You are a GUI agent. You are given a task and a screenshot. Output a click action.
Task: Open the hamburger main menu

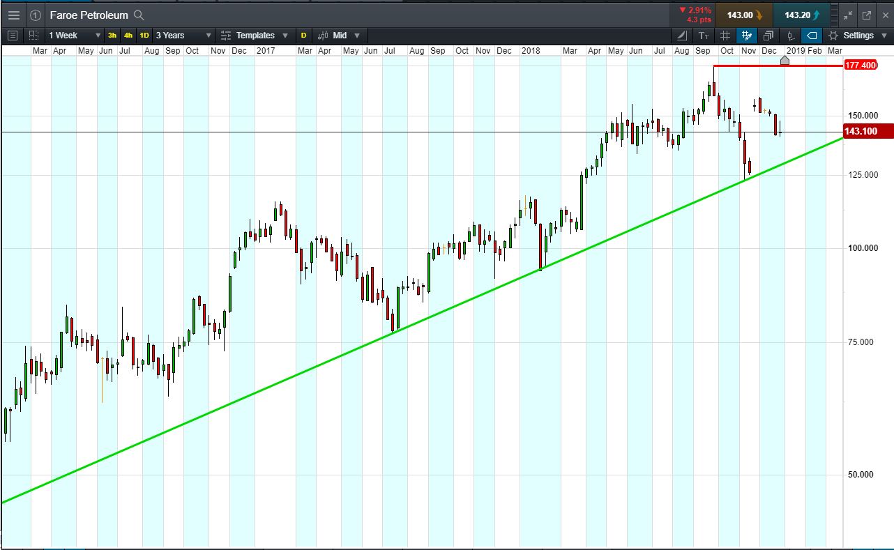coord(14,15)
